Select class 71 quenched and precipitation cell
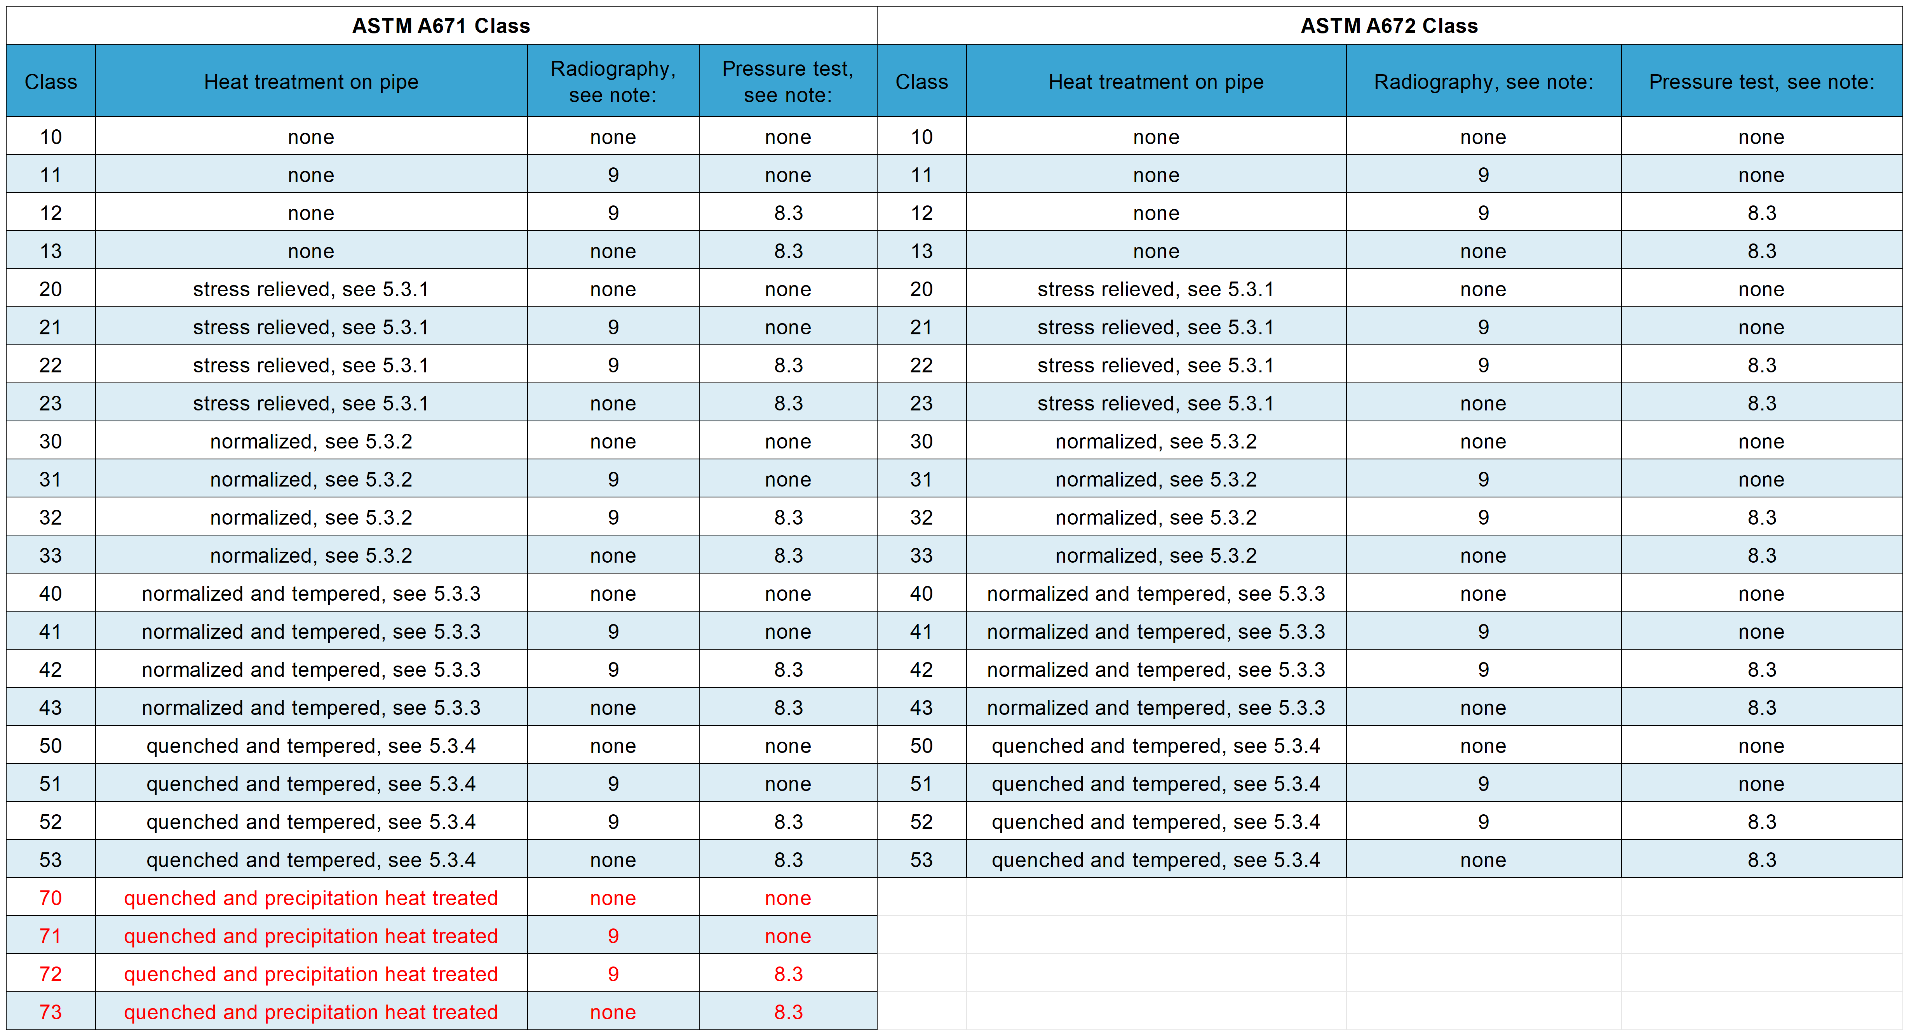This screenshot has width=1909, height=1036. click(x=311, y=935)
